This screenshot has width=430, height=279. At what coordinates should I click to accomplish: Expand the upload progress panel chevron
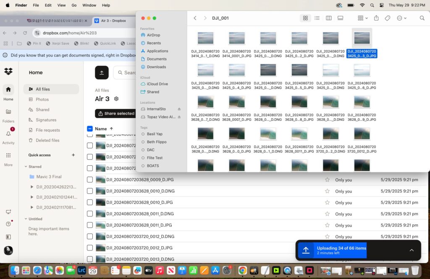412,250
